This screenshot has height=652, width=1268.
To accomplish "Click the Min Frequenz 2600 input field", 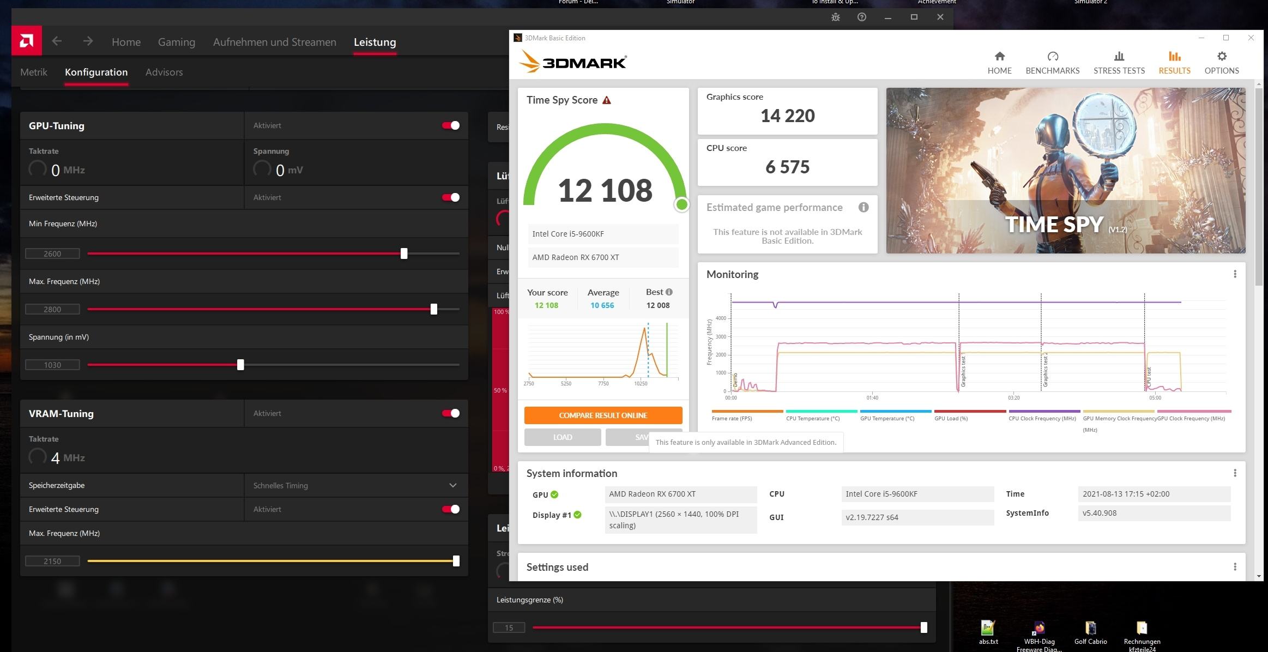I will (x=52, y=253).
